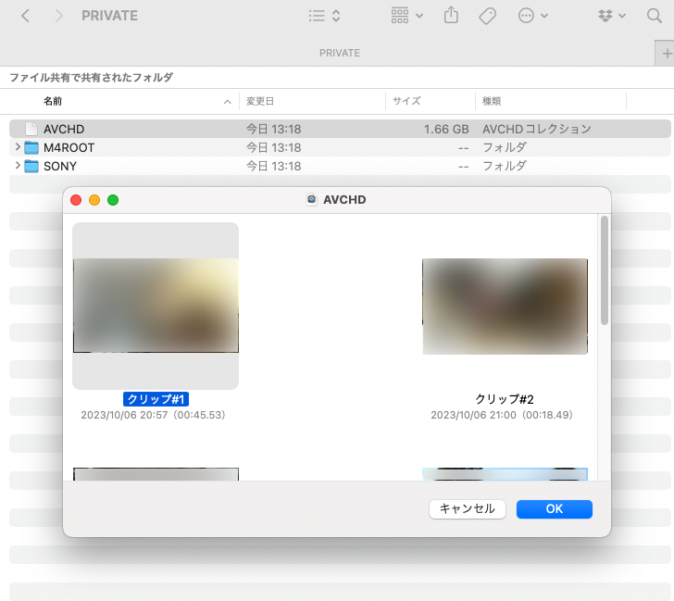
Task: Click the M4ROOT folder icon
Action: point(31,147)
